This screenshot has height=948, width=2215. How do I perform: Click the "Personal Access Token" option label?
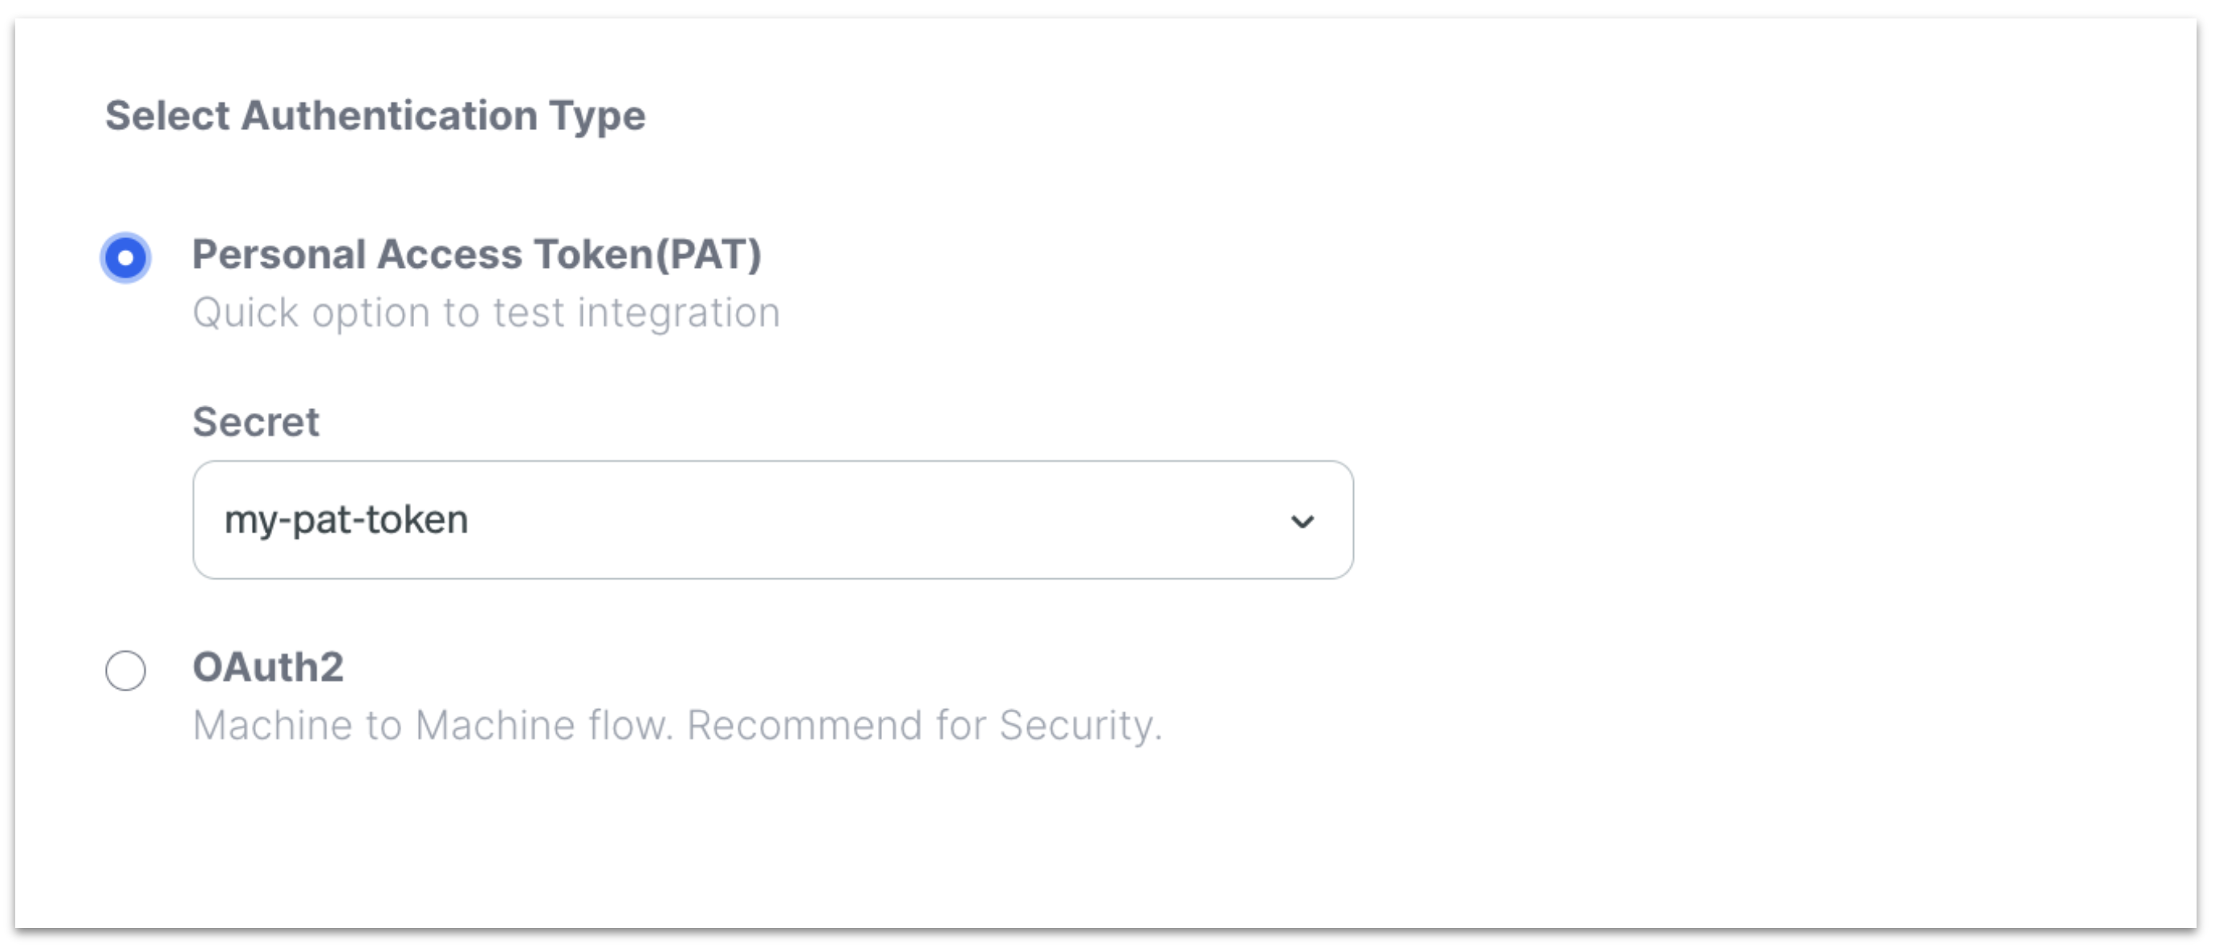click(x=421, y=254)
